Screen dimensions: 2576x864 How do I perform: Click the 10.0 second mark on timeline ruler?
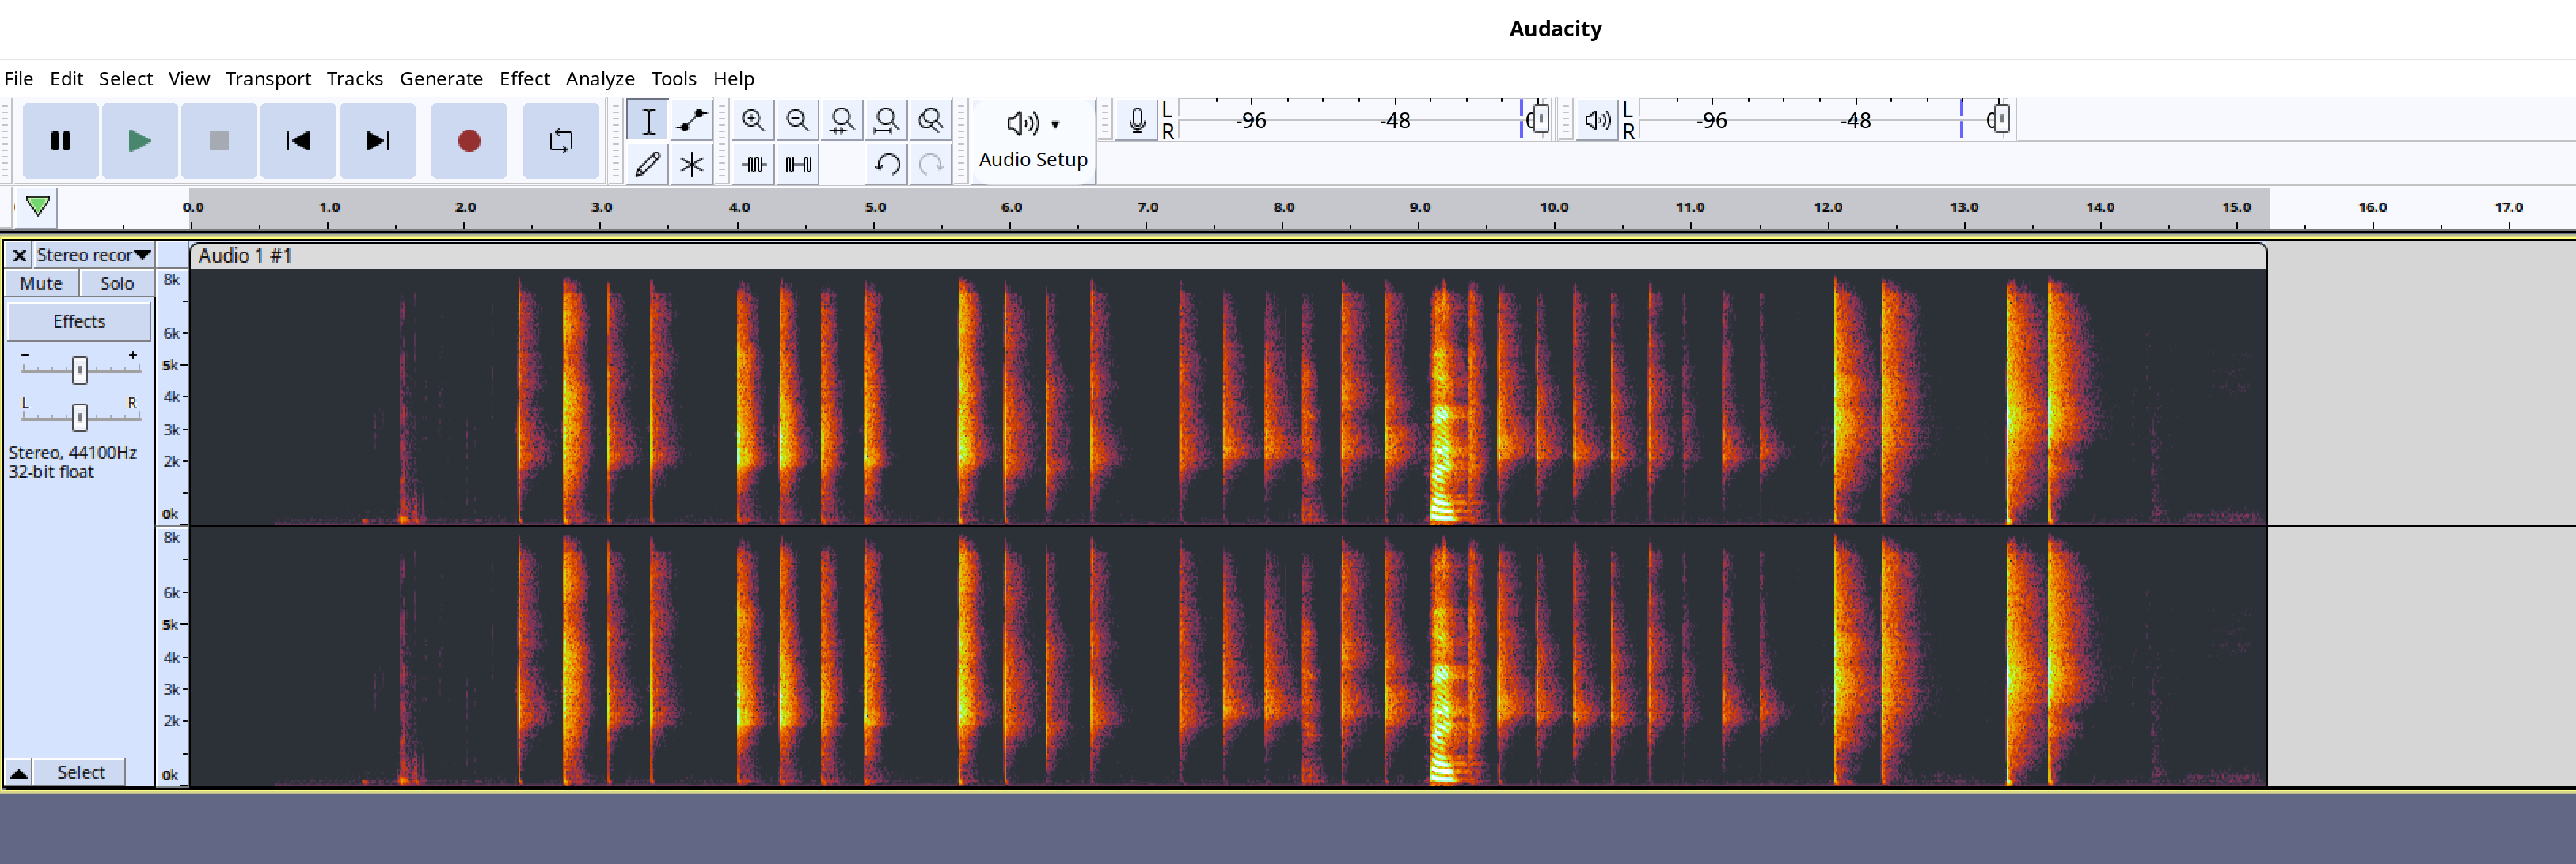click(x=1554, y=207)
